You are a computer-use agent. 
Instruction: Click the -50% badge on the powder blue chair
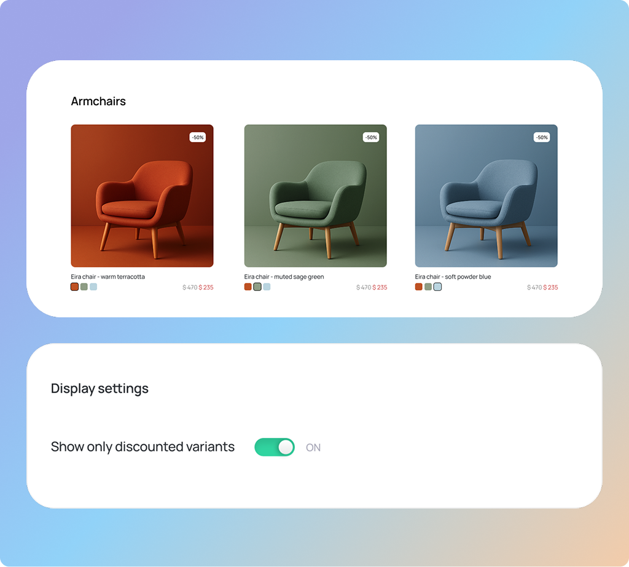pos(542,137)
